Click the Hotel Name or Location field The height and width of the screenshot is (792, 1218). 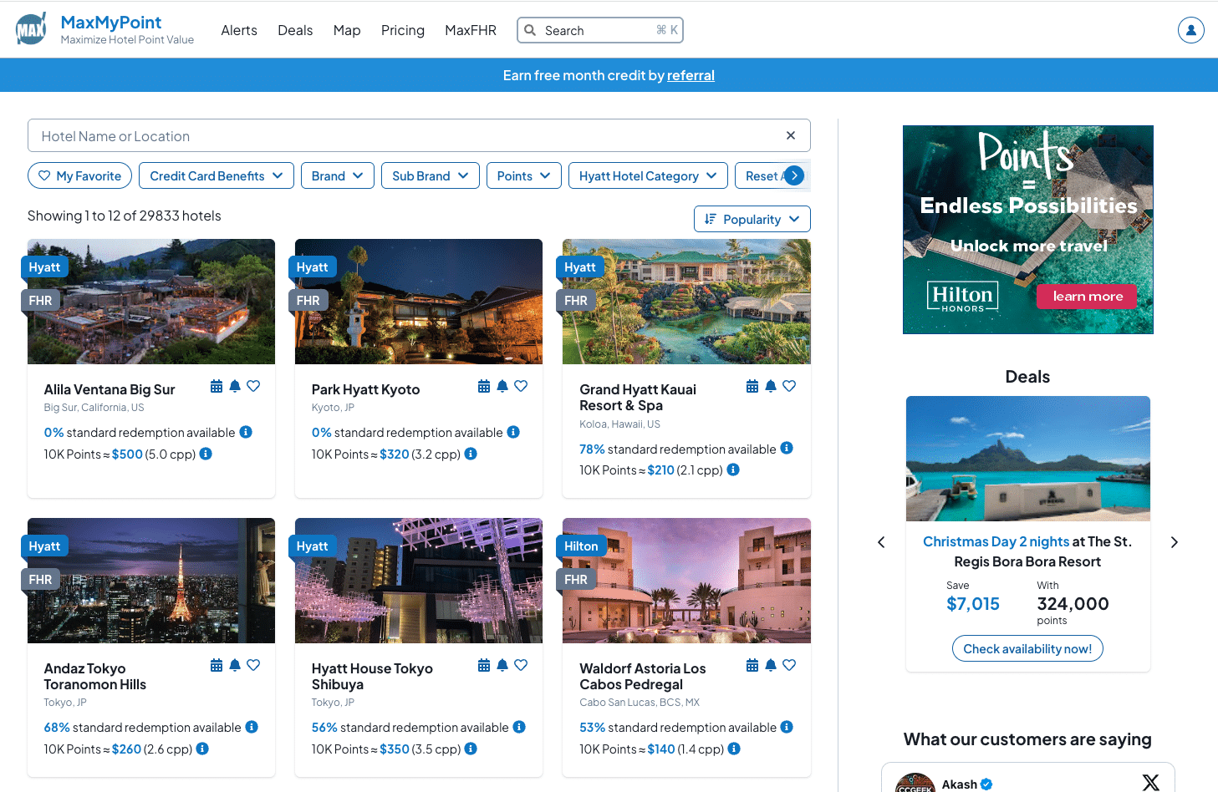(401, 135)
